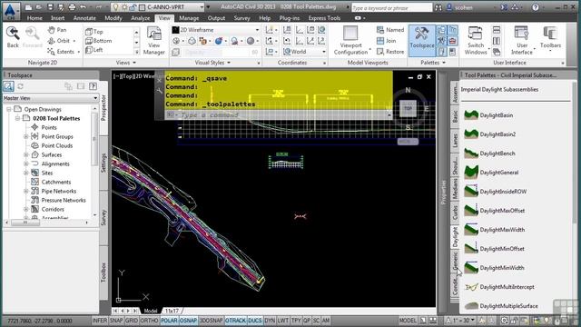Select the DaylightBench subassembly
This screenshot has width=581, height=327.
(x=489, y=154)
